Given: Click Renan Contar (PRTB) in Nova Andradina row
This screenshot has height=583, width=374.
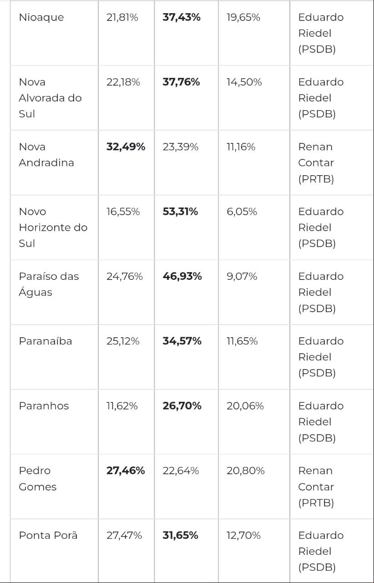Looking at the screenshot, I should point(316,163).
